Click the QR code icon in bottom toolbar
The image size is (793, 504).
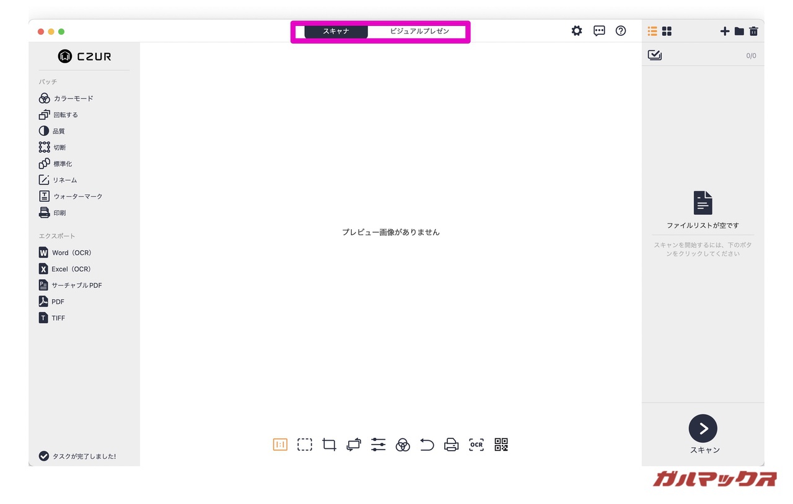[501, 445]
